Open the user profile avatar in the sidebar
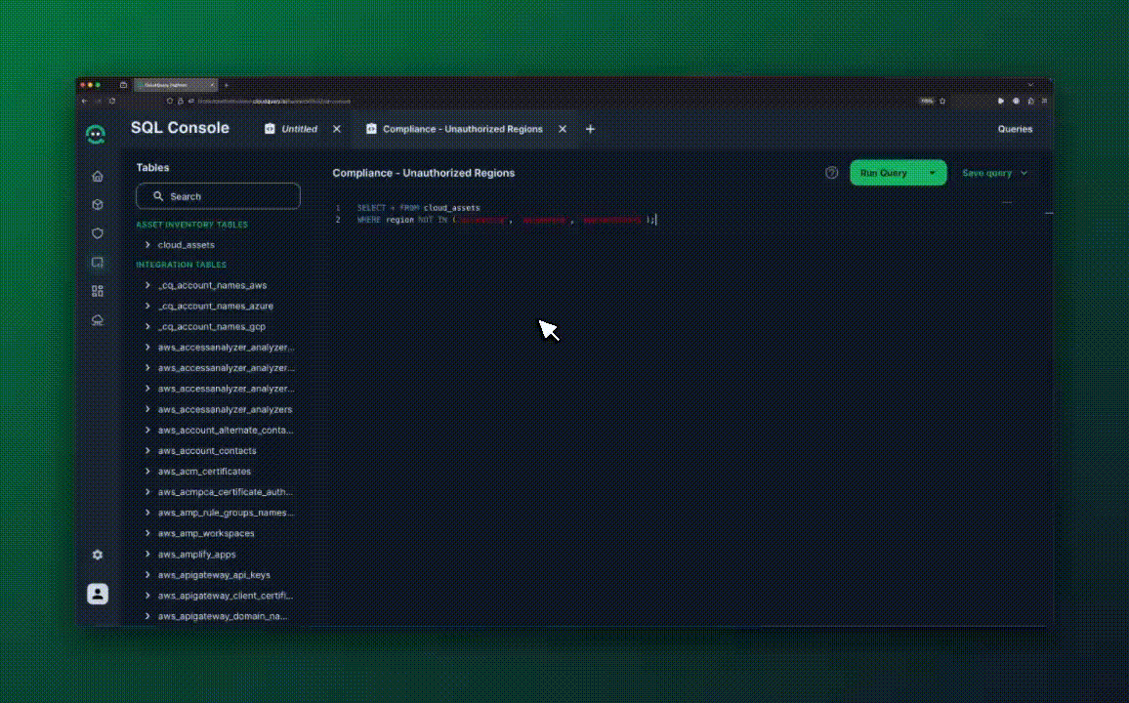This screenshot has width=1129, height=703. click(98, 594)
